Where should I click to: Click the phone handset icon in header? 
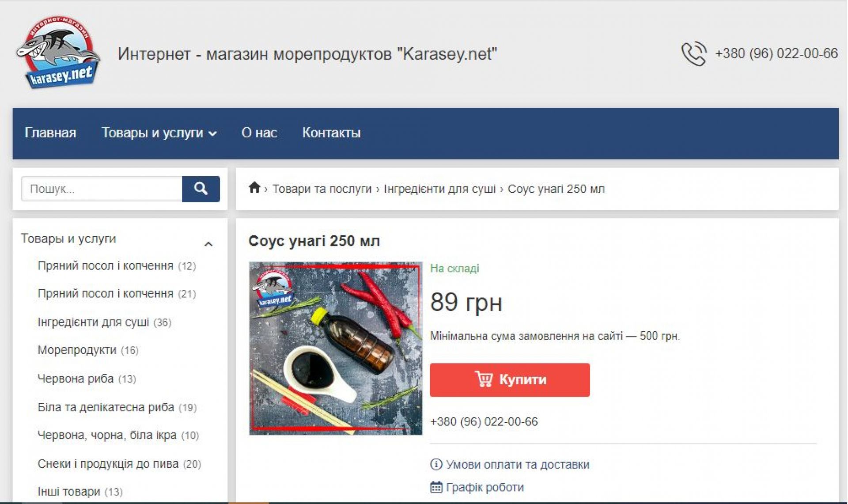pos(693,53)
